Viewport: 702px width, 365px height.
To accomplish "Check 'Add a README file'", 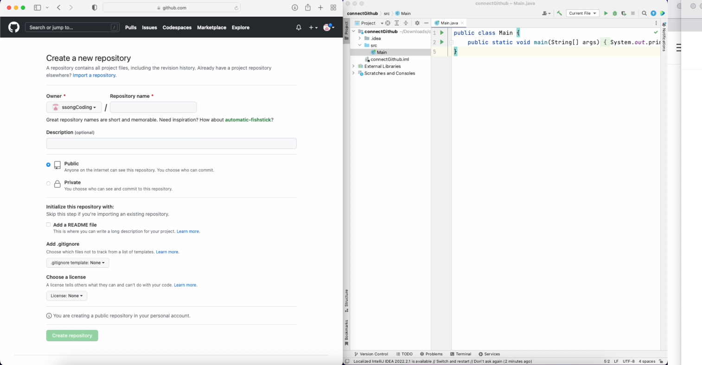I will pos(48,224).
